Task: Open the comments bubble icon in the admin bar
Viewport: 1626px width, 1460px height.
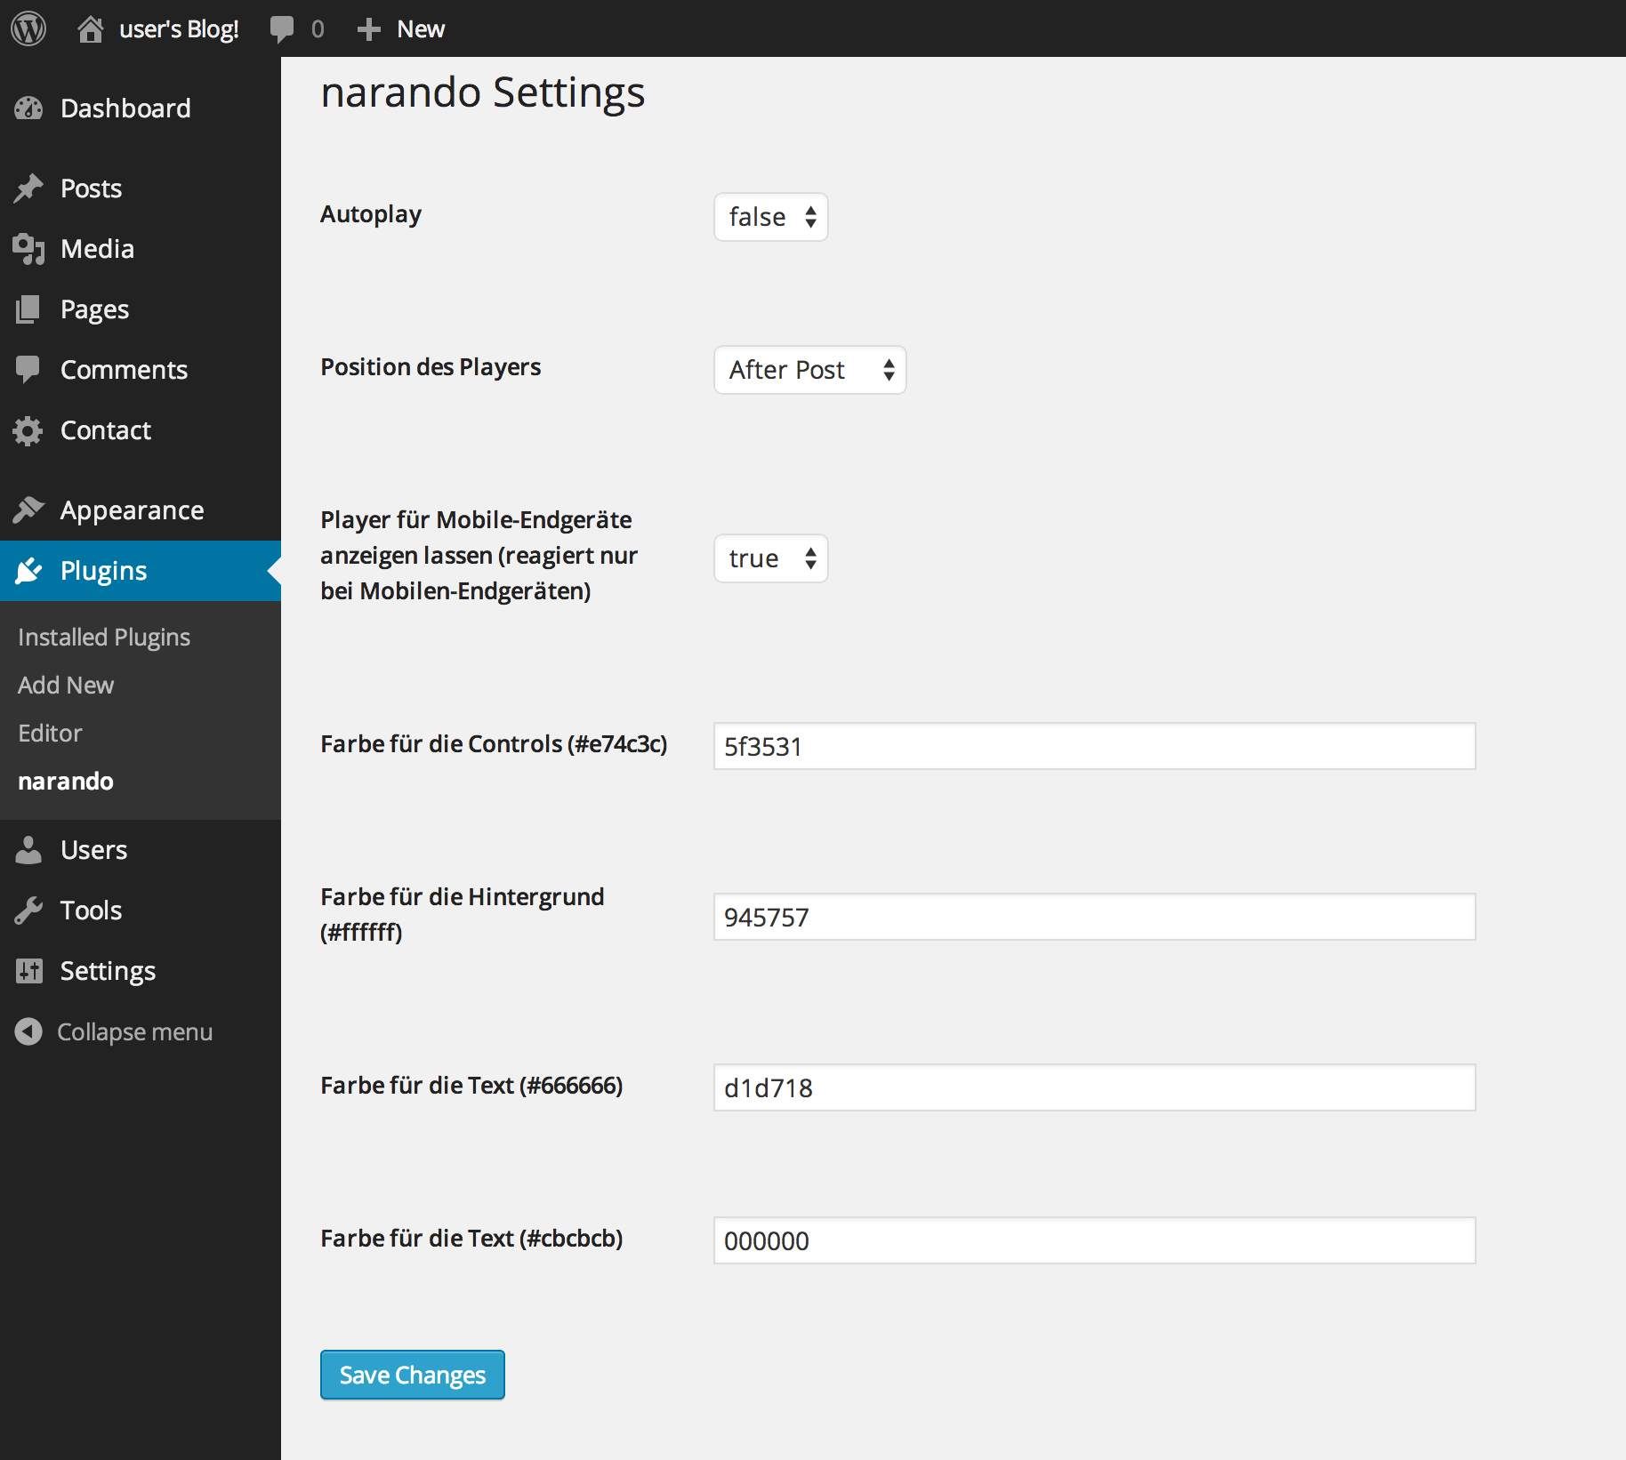Action: point(282,29)
